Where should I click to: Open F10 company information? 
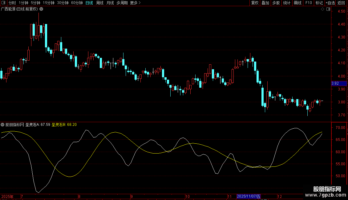pyautogui.click(x=309, y=3)
